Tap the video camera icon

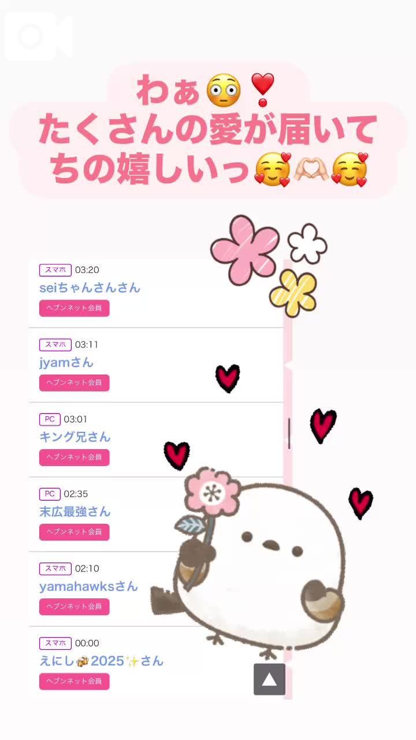38,36
